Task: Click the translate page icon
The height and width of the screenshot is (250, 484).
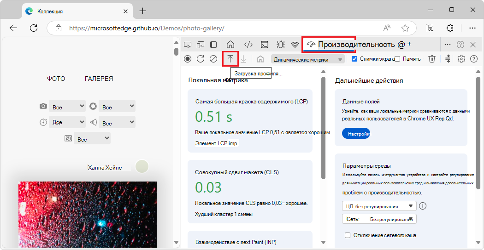Action: [x=430, y=28]
